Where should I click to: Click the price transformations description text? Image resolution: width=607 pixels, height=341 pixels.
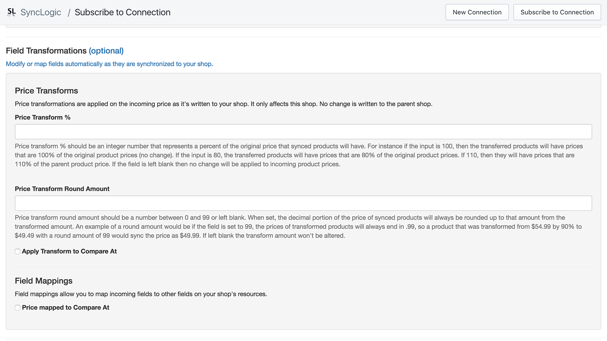point(223,103)
